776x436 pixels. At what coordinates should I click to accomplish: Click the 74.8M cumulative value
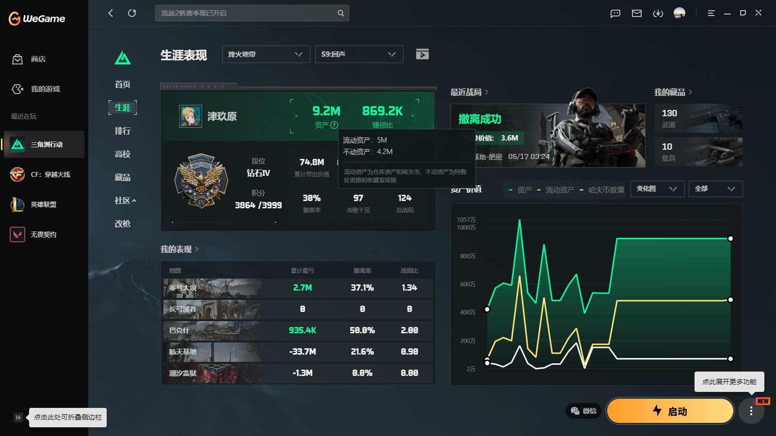312,162
